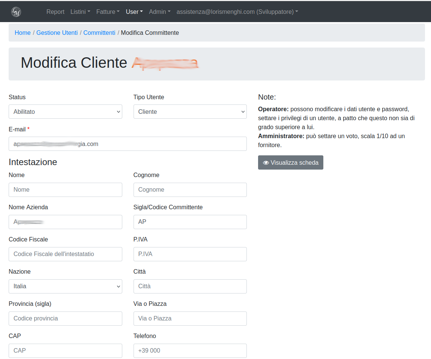Focus the Sigla/Codice Committente field

(190, 222)
